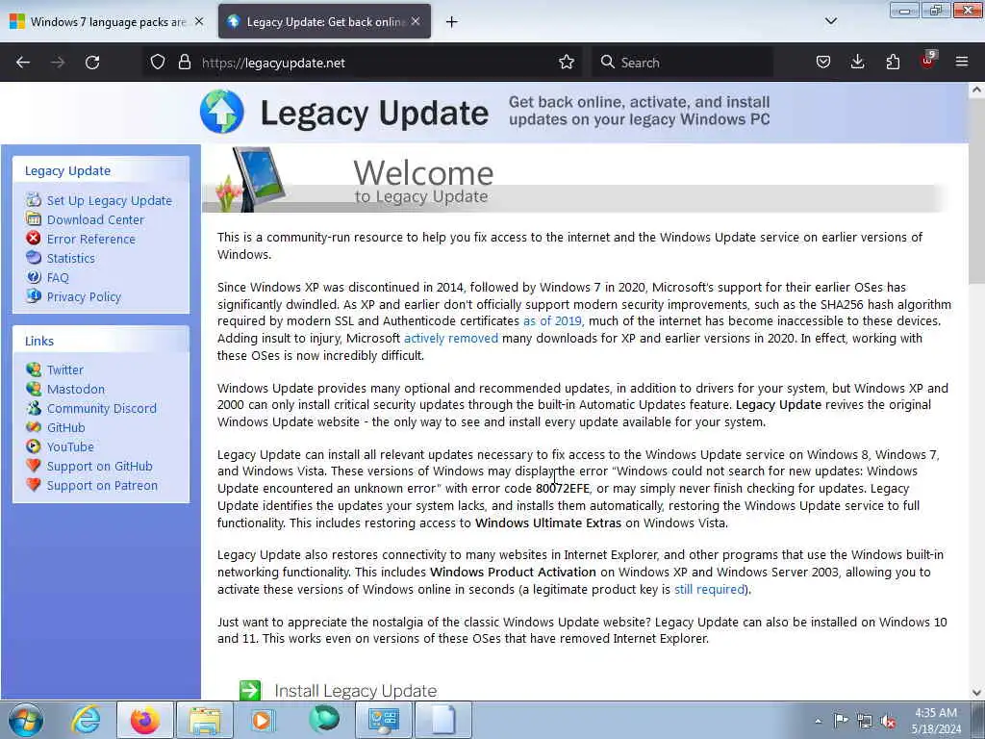Open the Extensions puzzle icon
The width and height of the screenshot is (985, 739).
click(x=893, y=63)
